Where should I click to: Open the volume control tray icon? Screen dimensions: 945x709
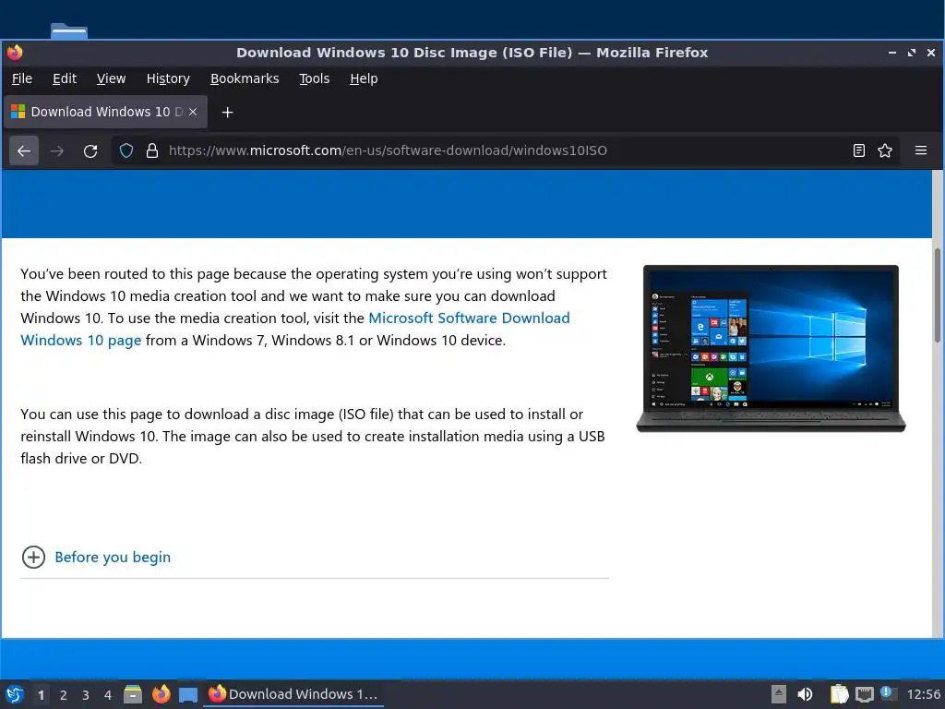[805, 694]
